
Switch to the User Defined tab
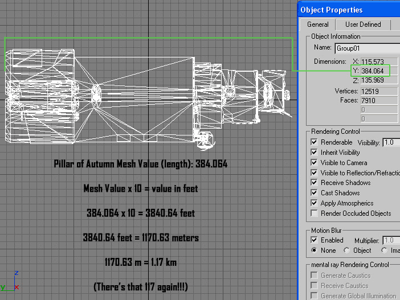coord(363,24)
